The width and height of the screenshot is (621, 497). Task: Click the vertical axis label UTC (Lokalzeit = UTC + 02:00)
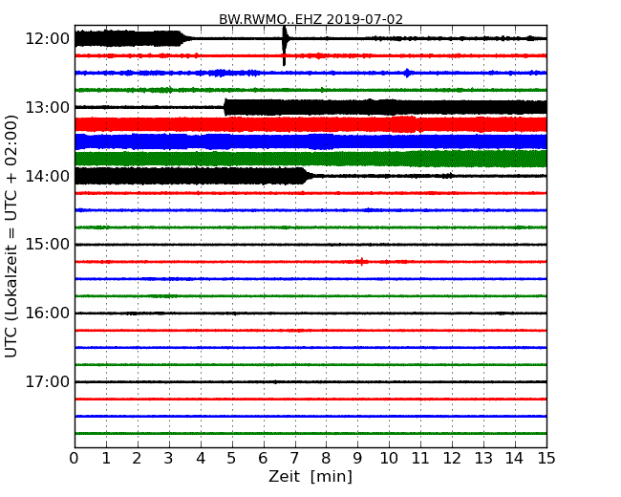(11, 236)
